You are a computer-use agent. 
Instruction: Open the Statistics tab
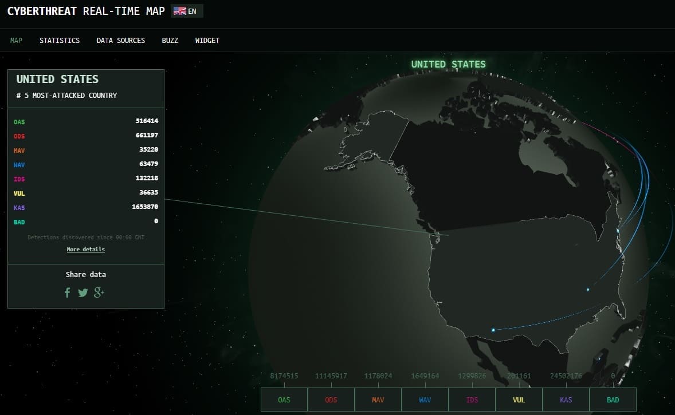coord(60,41)
